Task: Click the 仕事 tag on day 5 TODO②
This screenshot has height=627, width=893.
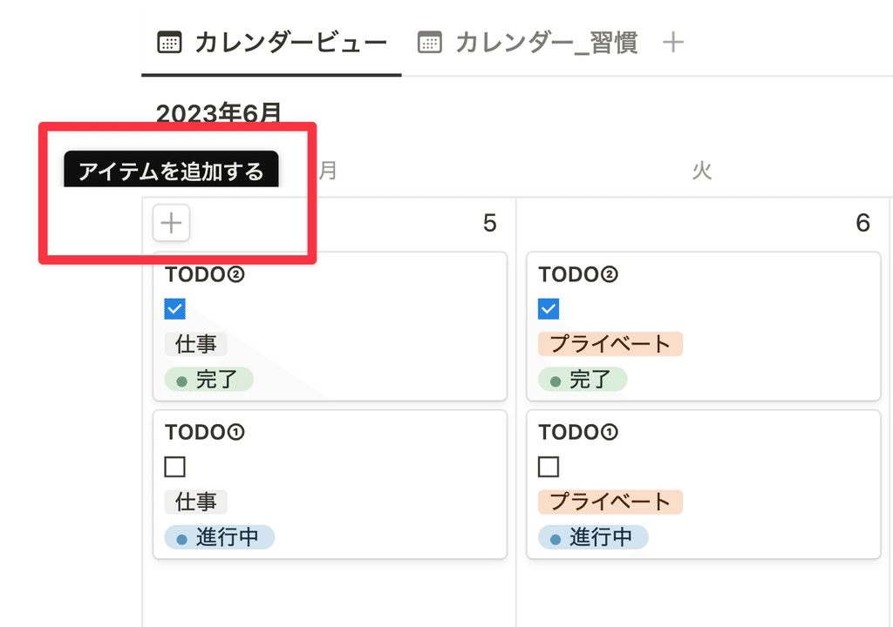Action: [x=196, y=344]
